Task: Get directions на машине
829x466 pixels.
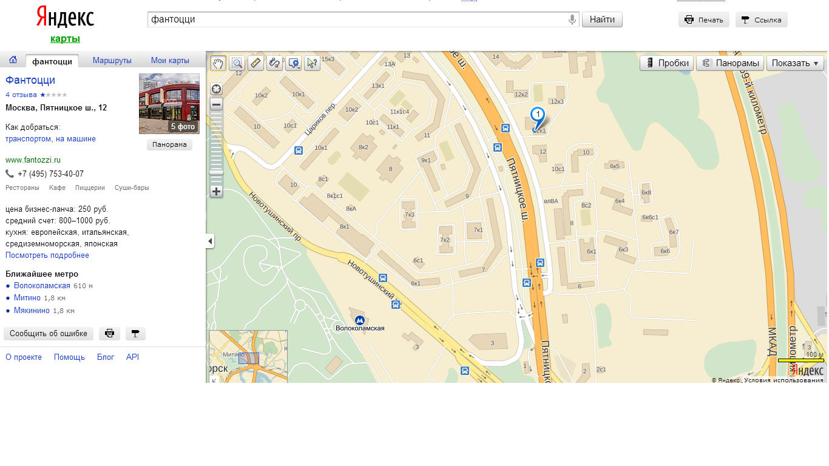Action: [76, 139]
